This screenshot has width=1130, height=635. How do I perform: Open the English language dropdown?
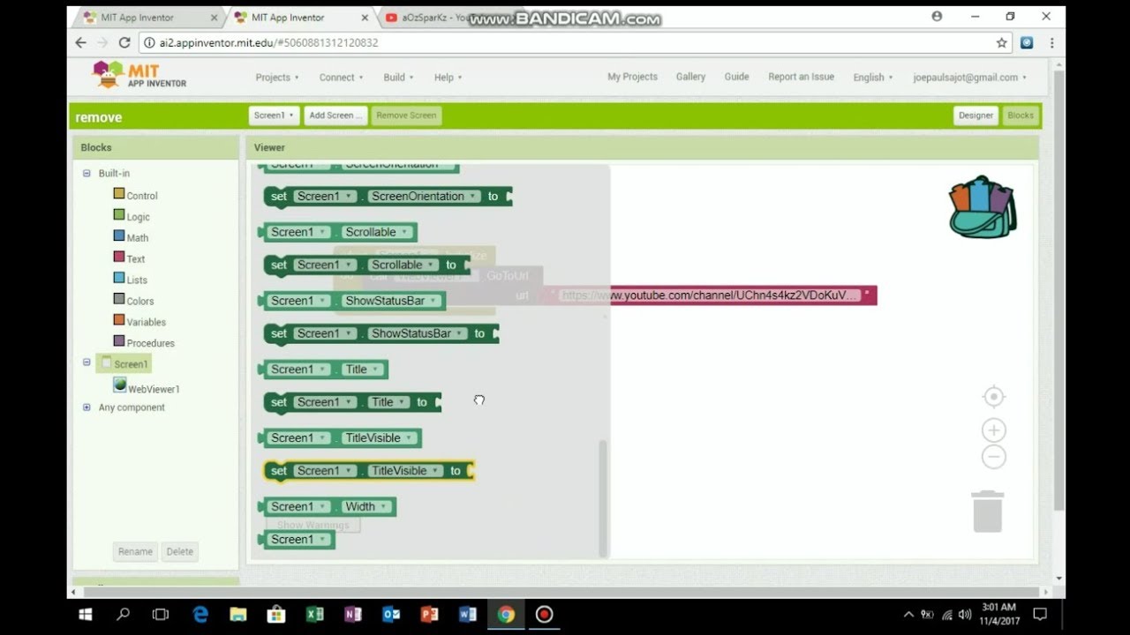(x=872, y=78)
